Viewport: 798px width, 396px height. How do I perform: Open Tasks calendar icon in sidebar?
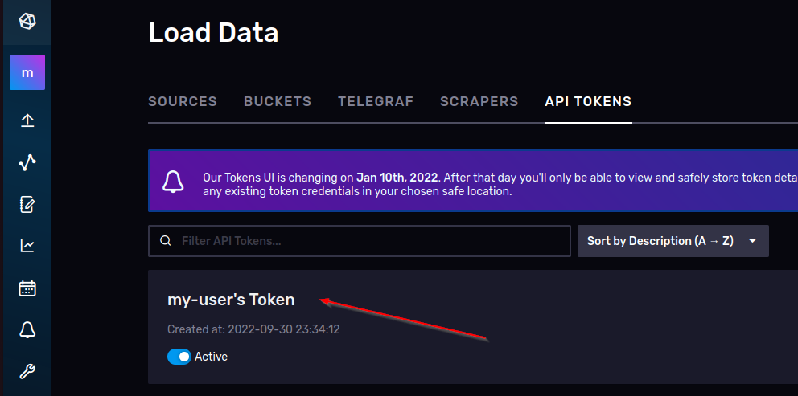pyautogui.click(x=27, y=288)
